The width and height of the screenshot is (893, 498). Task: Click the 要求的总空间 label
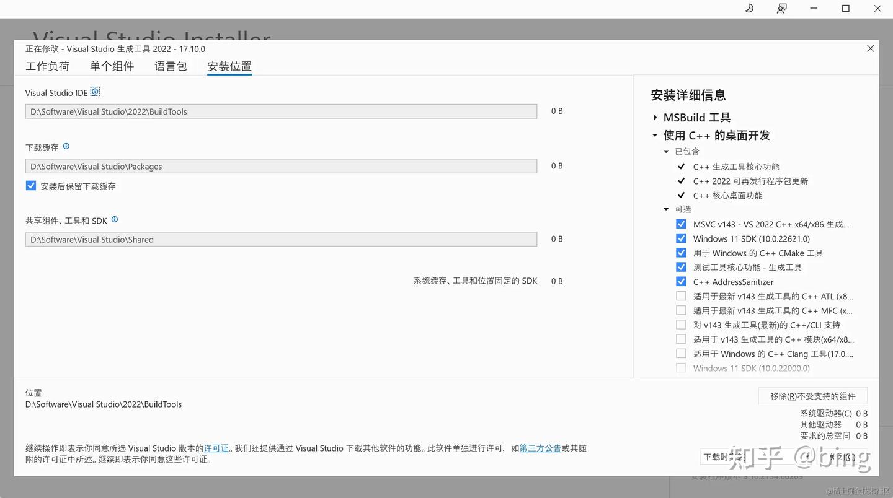point(825,436)
